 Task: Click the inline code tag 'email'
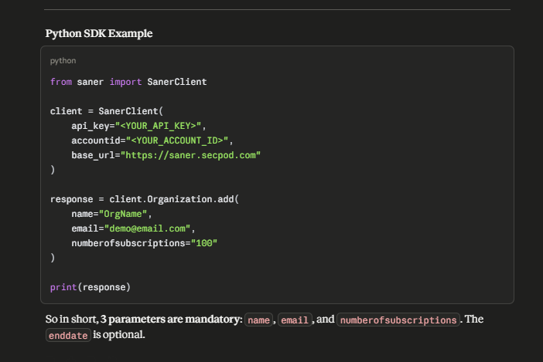coord(295,320)
